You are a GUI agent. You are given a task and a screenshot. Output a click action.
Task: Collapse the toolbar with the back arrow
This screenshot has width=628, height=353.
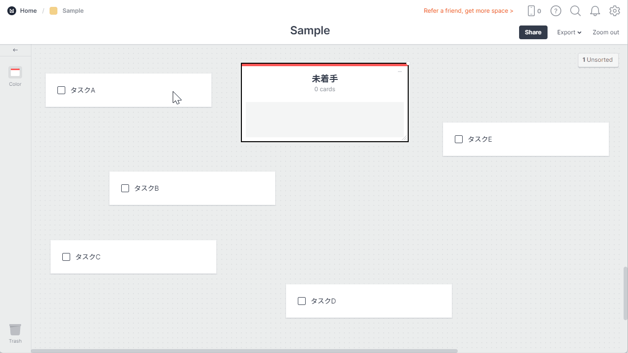(15, 50)
